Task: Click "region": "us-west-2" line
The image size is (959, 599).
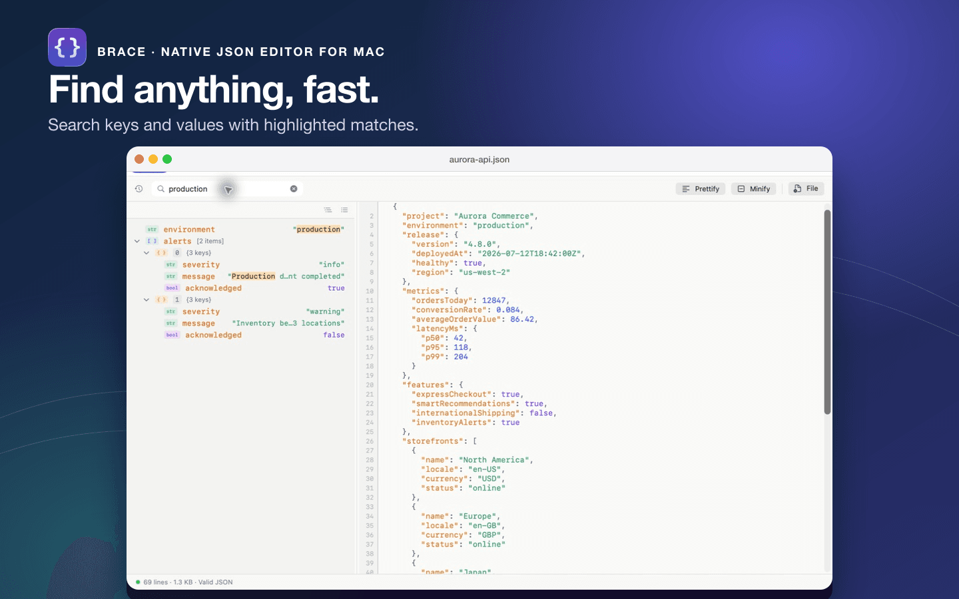Action: pyautogui.click(x=461, y=272)
